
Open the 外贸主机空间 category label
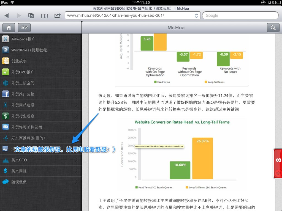tap(23, 83)
